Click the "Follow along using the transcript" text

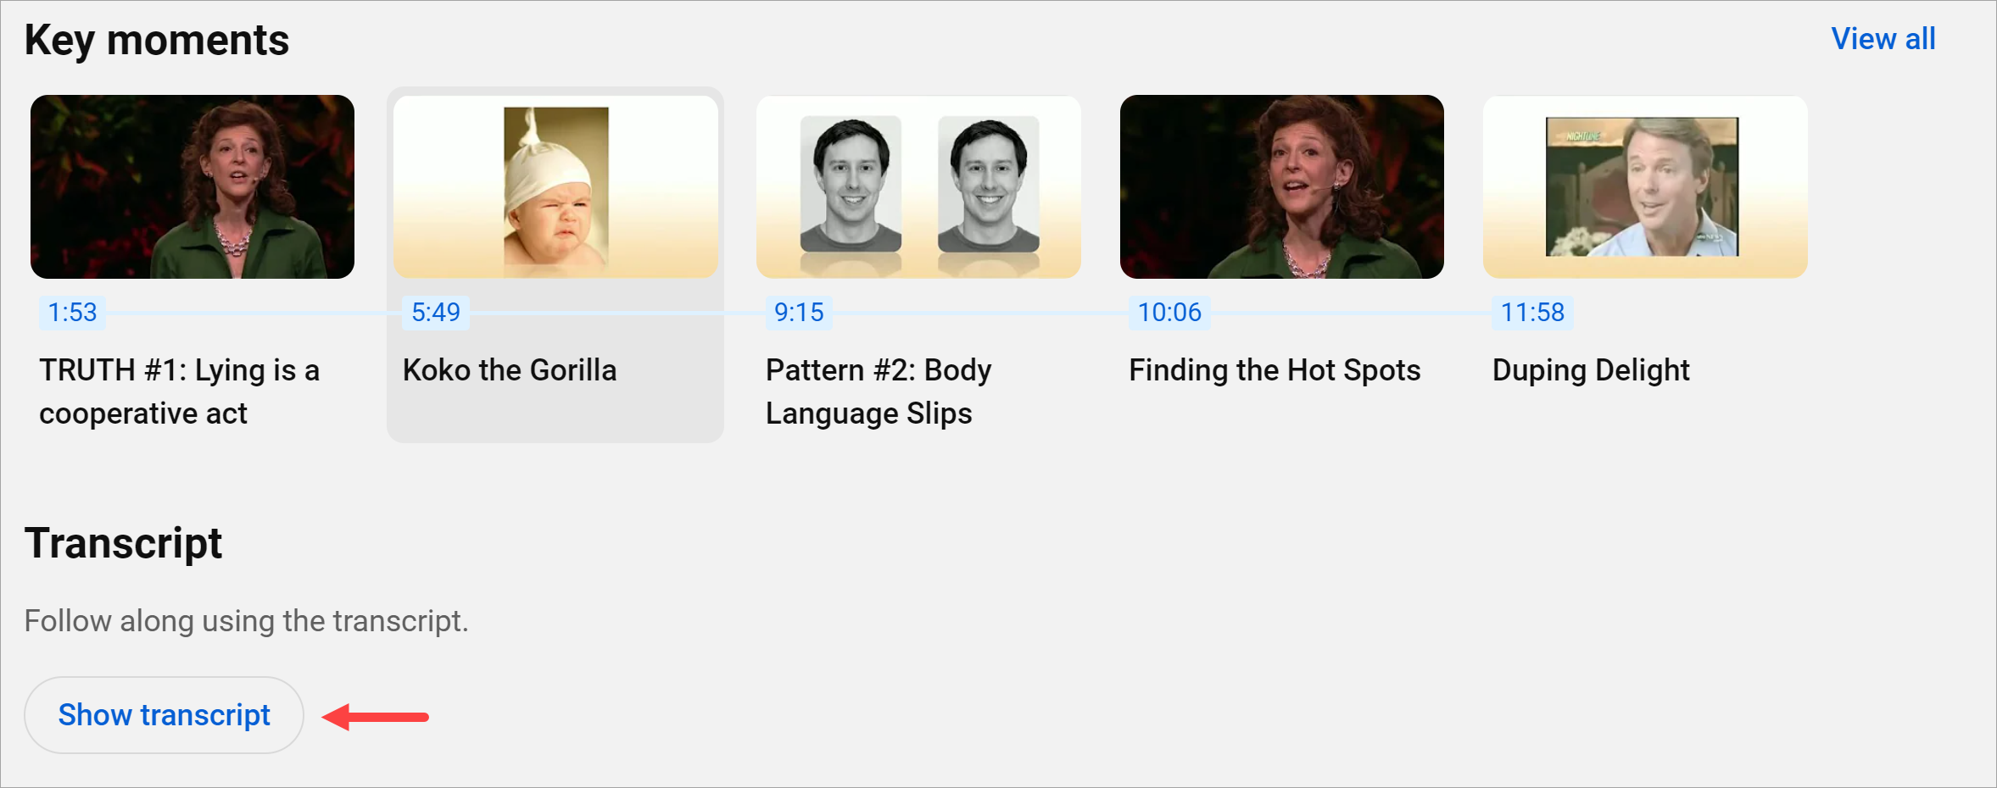pos(246,621)
